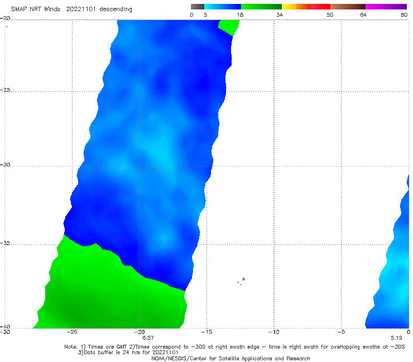Click the green 18-34 segment of the color bar
The width and height of the screenshot is (413, 362).
point(262,7)
